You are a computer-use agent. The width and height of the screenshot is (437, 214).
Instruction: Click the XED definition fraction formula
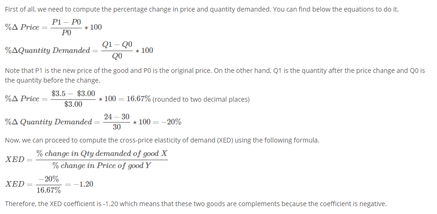point(86,160)
